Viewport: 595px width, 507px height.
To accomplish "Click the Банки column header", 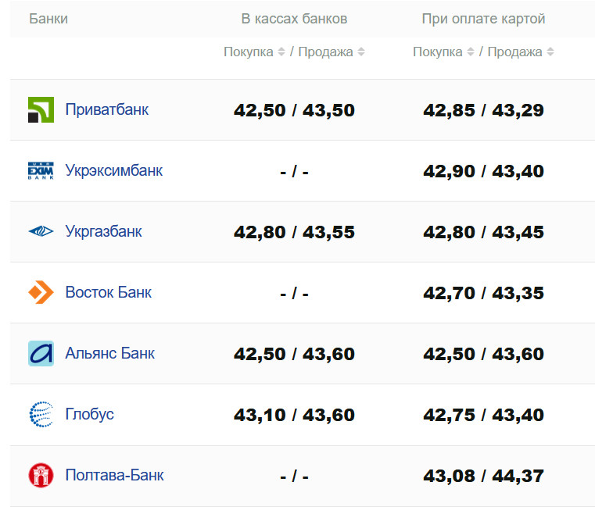I will 48,19.
